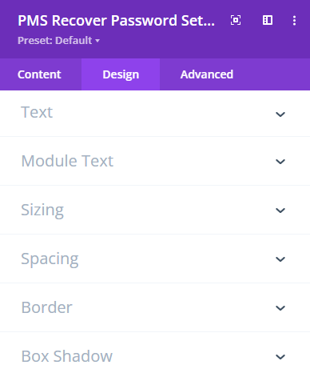Go to the Advanced tab
This screenshot has height=377, width=310.
click(x=207, y=74)
